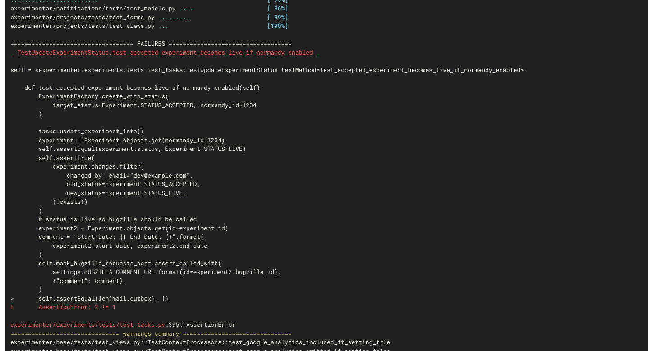Click the {"comment": comment} line
Viewport: 648px width, 351px height.
(89, 281)
